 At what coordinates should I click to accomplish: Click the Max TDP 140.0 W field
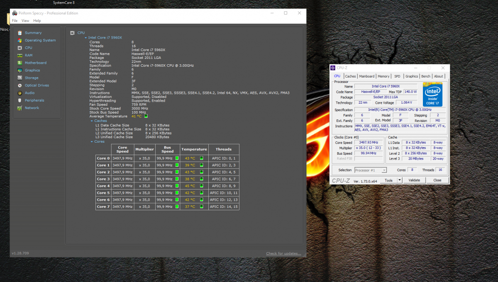click(x=410, y=92)
